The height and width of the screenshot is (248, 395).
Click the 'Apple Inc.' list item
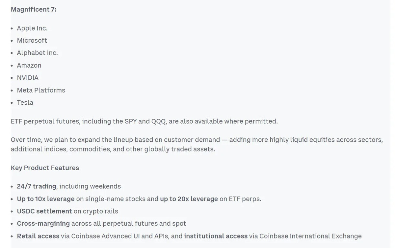coord(32,28)
